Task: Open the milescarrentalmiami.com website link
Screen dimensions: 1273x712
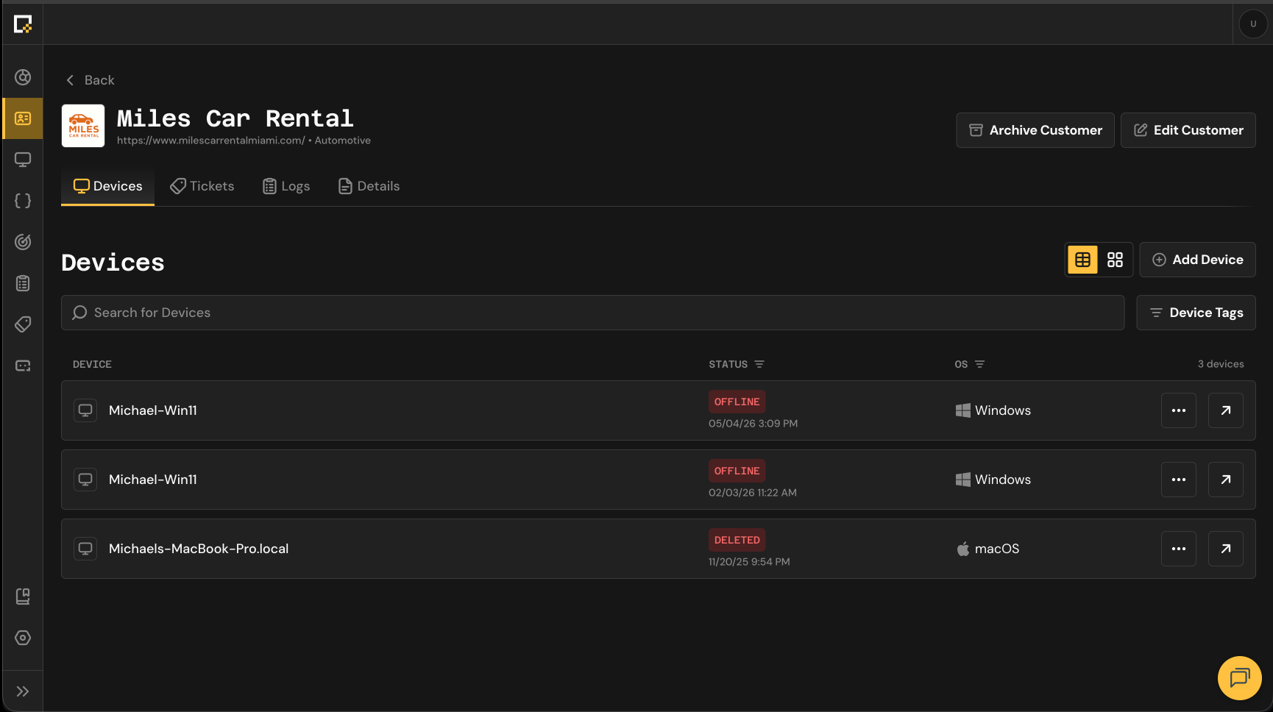Action: click(x=210, y=140)
